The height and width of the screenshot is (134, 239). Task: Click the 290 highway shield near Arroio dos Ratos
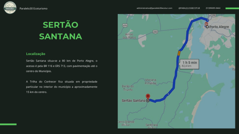click(x=155, y=32)
